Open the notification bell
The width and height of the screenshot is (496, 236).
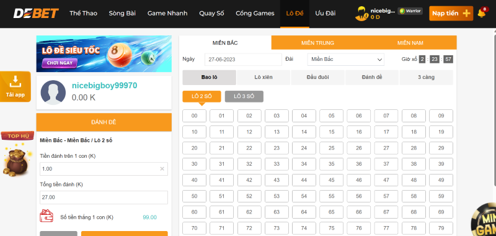pyautogui.click(x=482, y=13)
